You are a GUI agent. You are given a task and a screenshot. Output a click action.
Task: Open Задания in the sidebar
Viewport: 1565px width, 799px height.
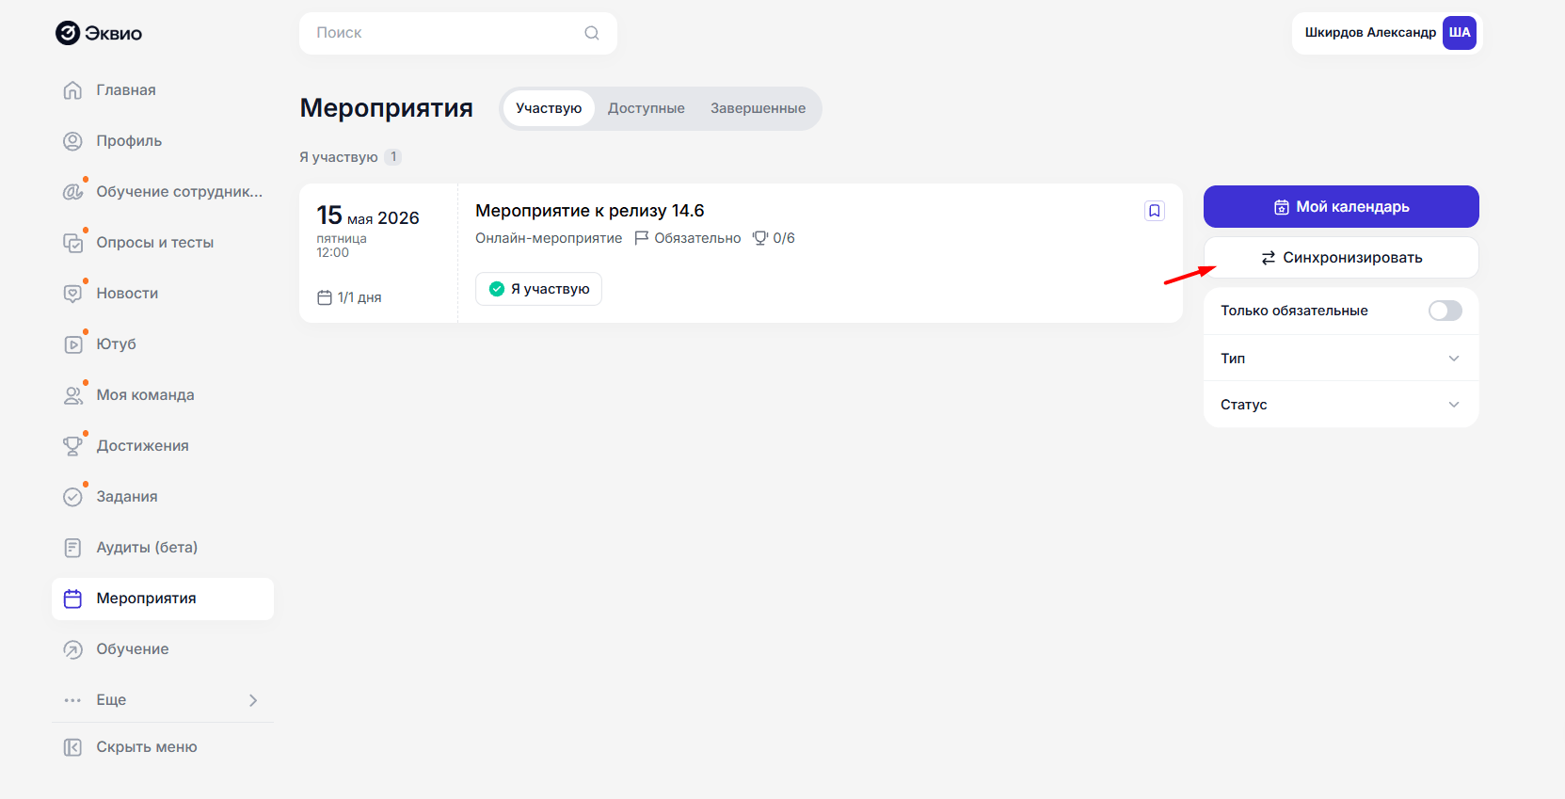tap(163, 497)
